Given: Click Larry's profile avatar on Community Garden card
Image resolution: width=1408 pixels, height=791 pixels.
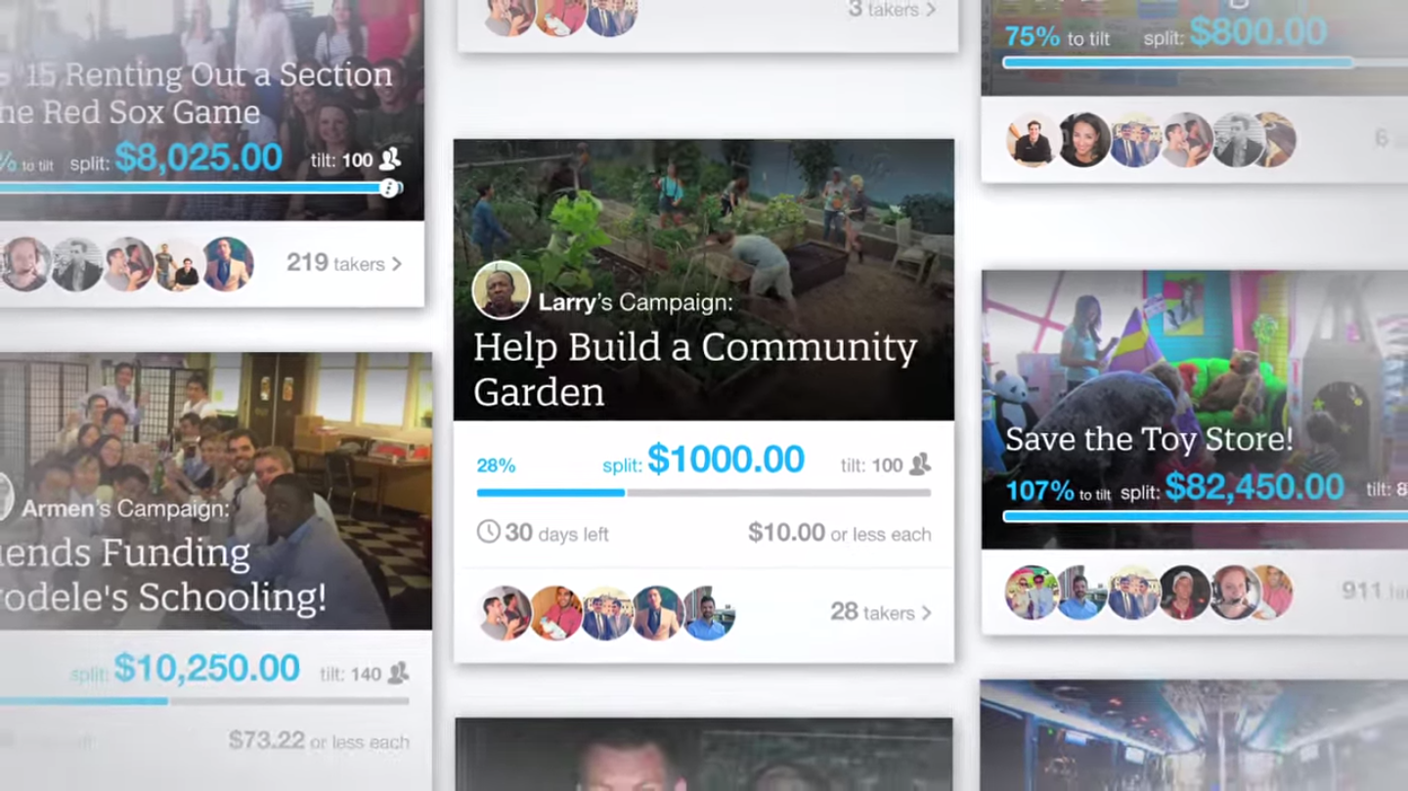Looking at the screenshot, I should [x=501, y=290].
